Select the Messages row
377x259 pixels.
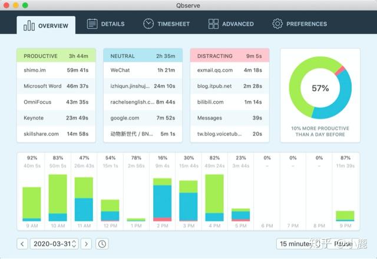click(230, 118)
